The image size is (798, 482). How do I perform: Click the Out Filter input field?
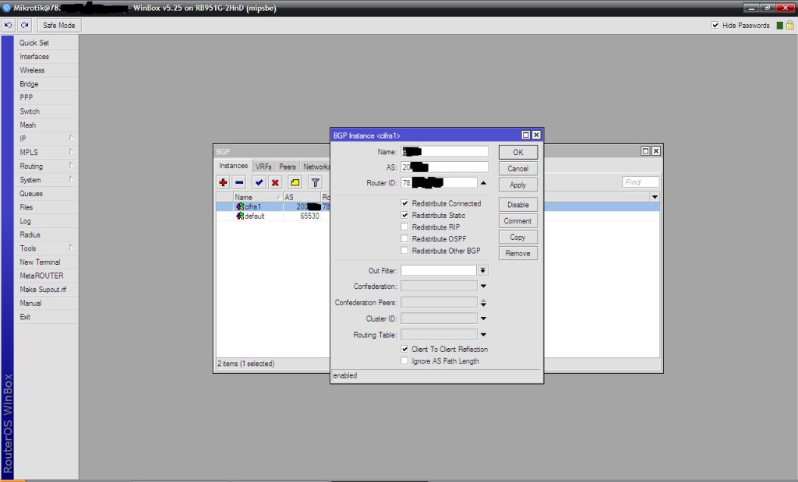(439, 270)
